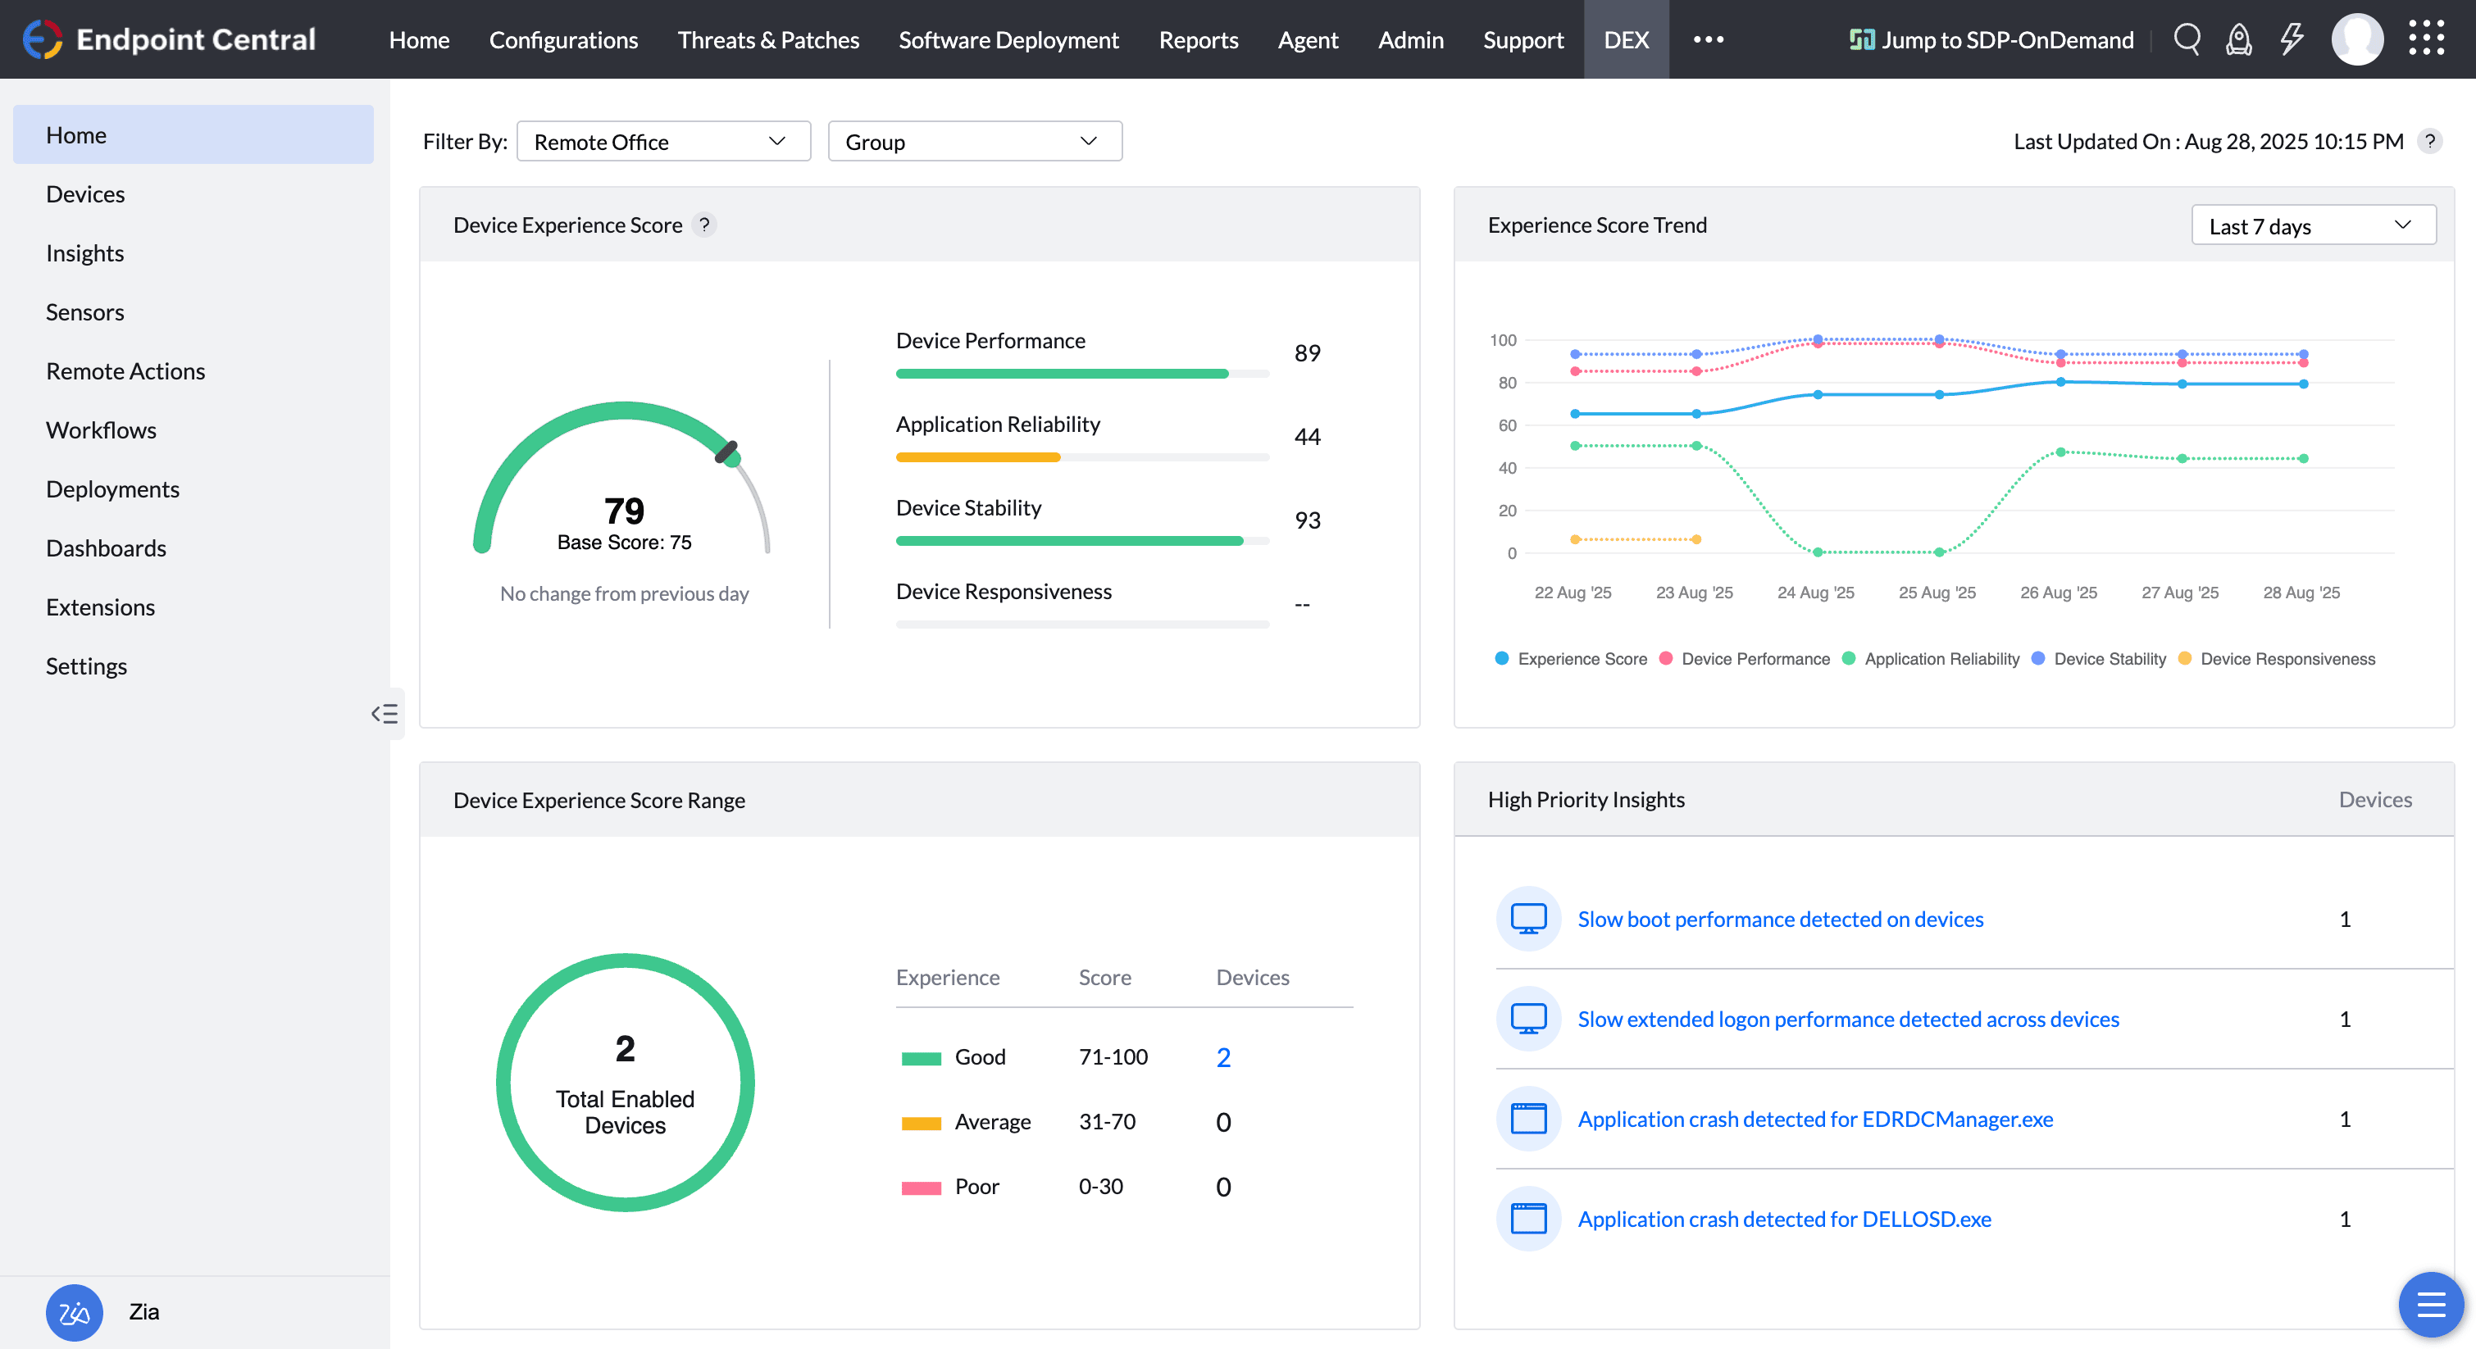
Task: Open the Last 7 days dropdown
Action: [2312, 226]
